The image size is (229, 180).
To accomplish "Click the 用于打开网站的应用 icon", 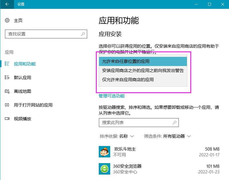I will tap(7, 105).
